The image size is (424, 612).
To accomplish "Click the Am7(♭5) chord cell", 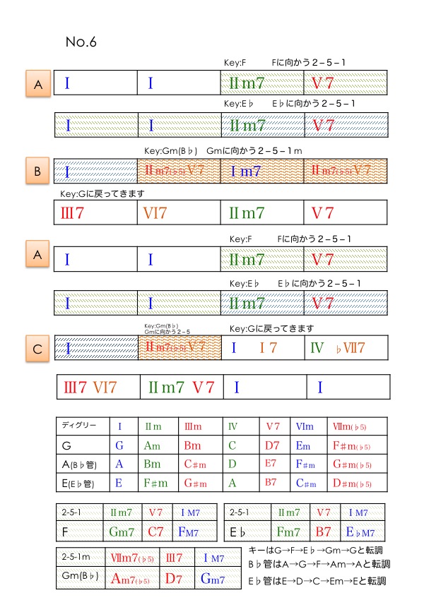I will pos(132,579).
